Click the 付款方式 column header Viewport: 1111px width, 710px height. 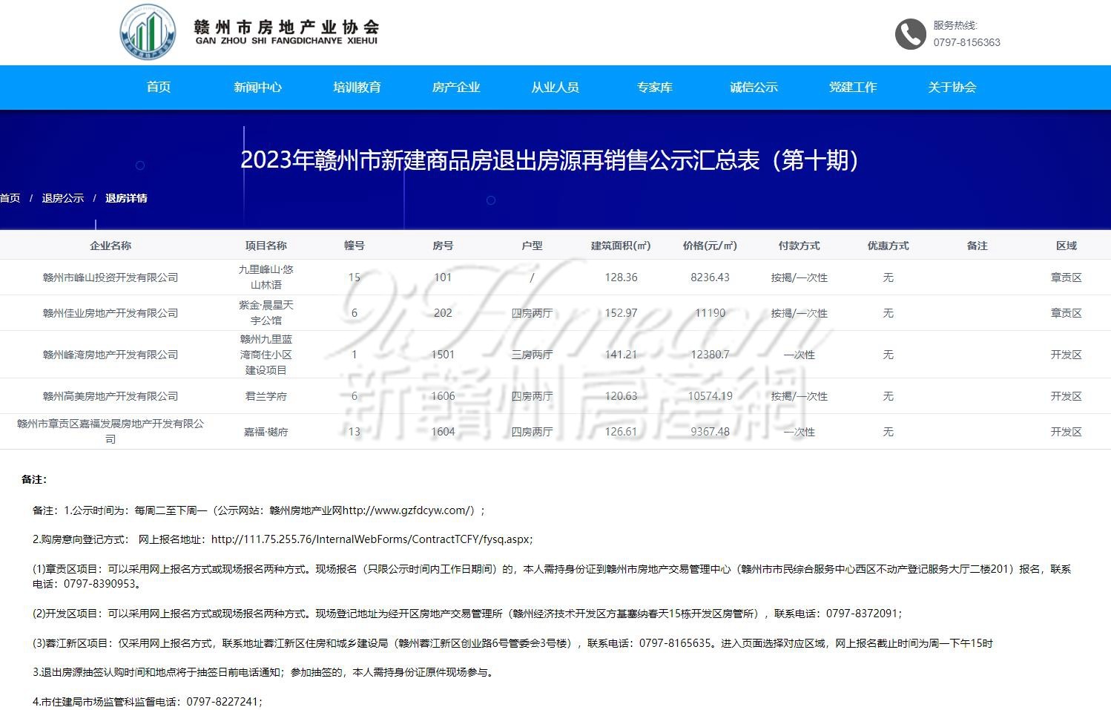coord(799,246)
